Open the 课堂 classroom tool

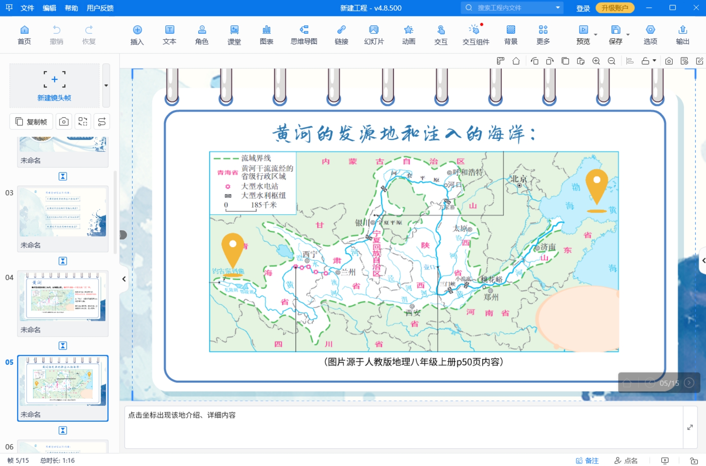[x=234, y=35]
